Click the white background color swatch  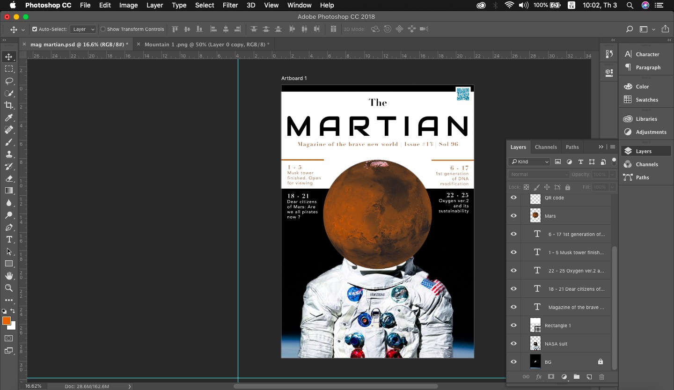13,326
